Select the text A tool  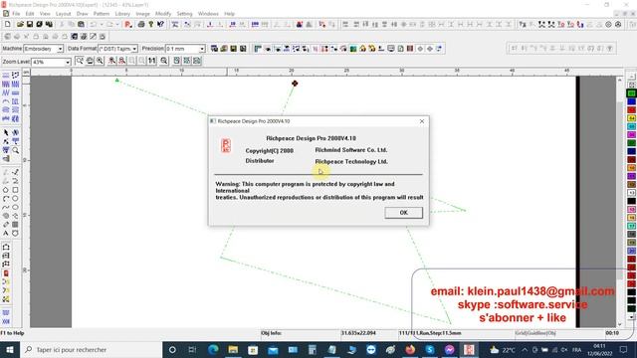point(6,234)
